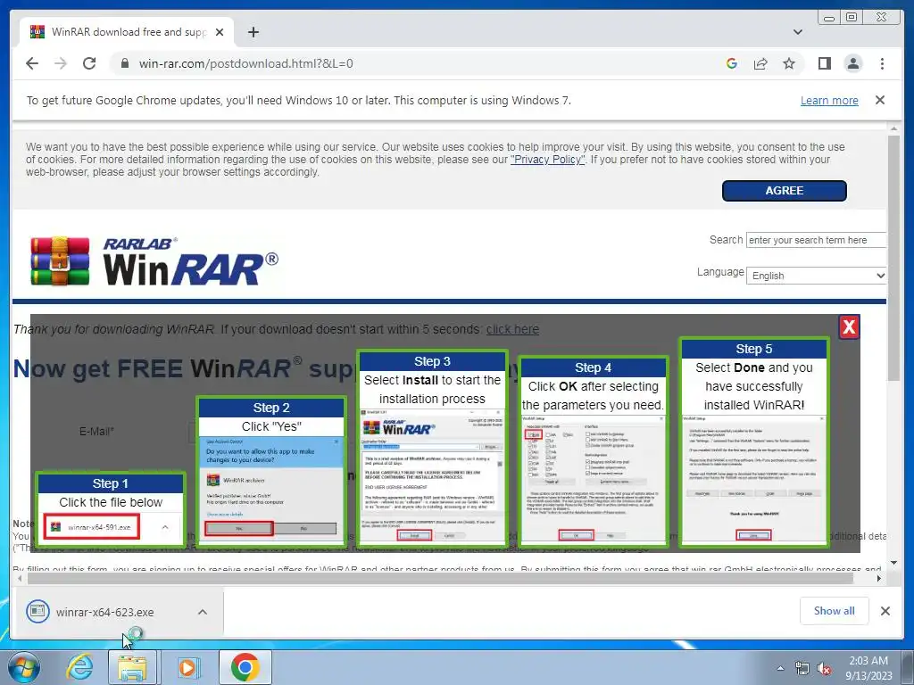This screenshot has height=685, width=914.
Task: Close the WinRAR download tab
Action: pos(220,32)
